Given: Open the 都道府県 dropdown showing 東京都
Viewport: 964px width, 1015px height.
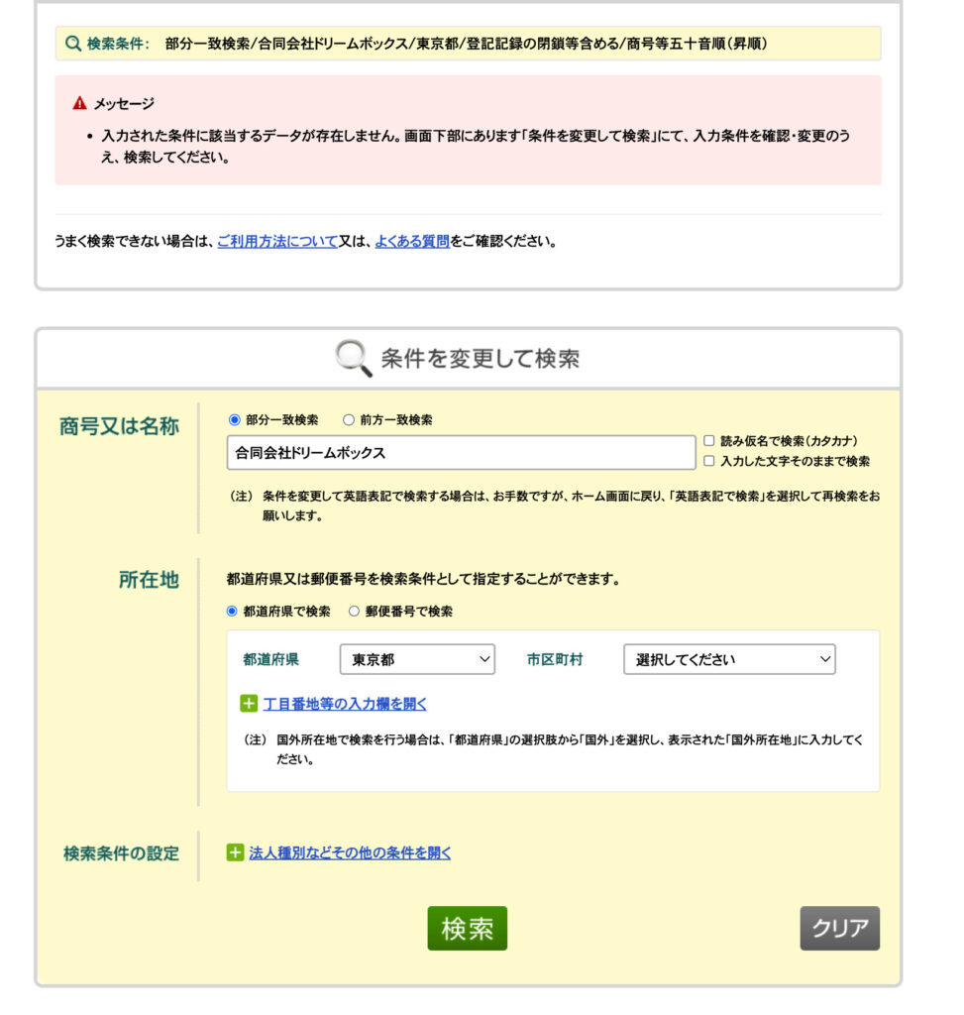Looking at the screenshot, I should click(416, 658).
